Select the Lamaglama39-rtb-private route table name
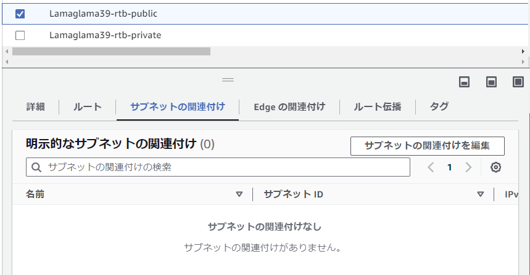This screenshot has width=530, height=275. point(105,35)
